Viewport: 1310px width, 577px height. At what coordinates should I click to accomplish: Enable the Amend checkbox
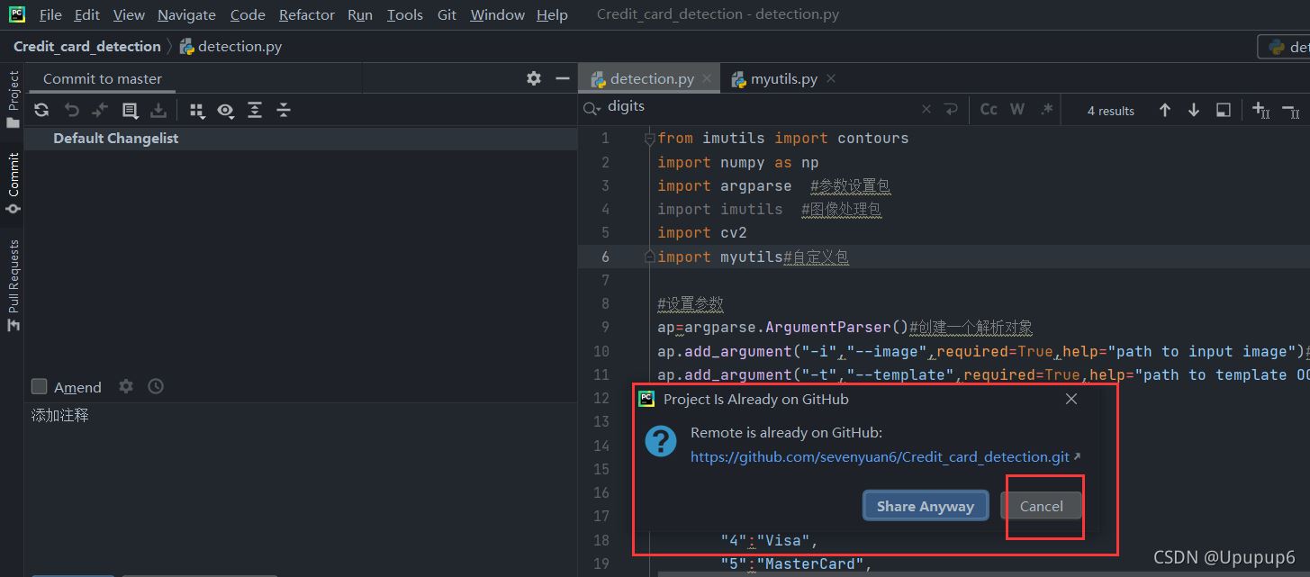point(40,387)
